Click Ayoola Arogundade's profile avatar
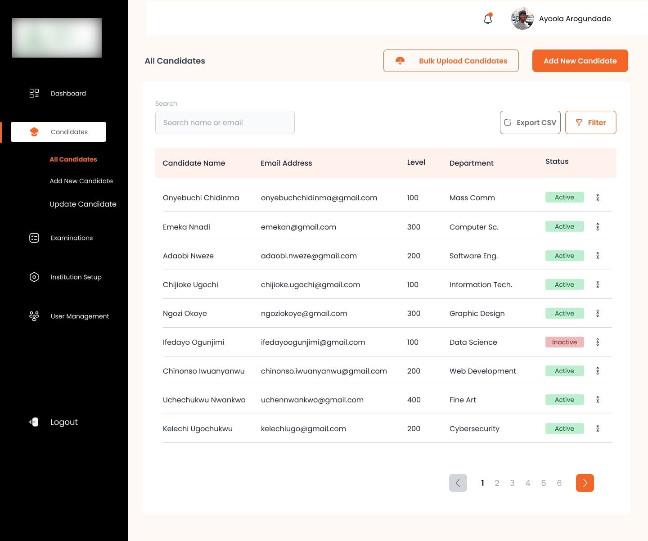 coord(522,18)
